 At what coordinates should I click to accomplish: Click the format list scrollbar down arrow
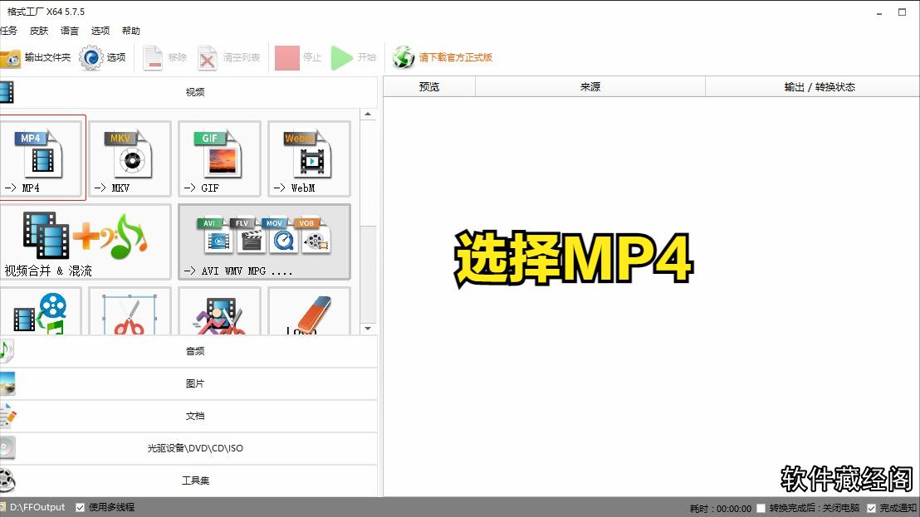point(368,329)
